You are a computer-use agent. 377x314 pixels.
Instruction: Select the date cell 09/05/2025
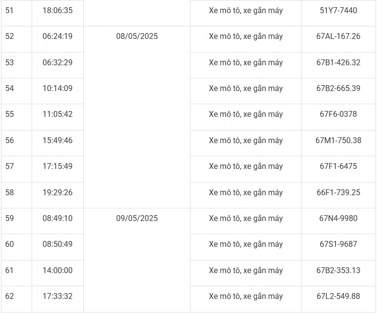[137, 218]
